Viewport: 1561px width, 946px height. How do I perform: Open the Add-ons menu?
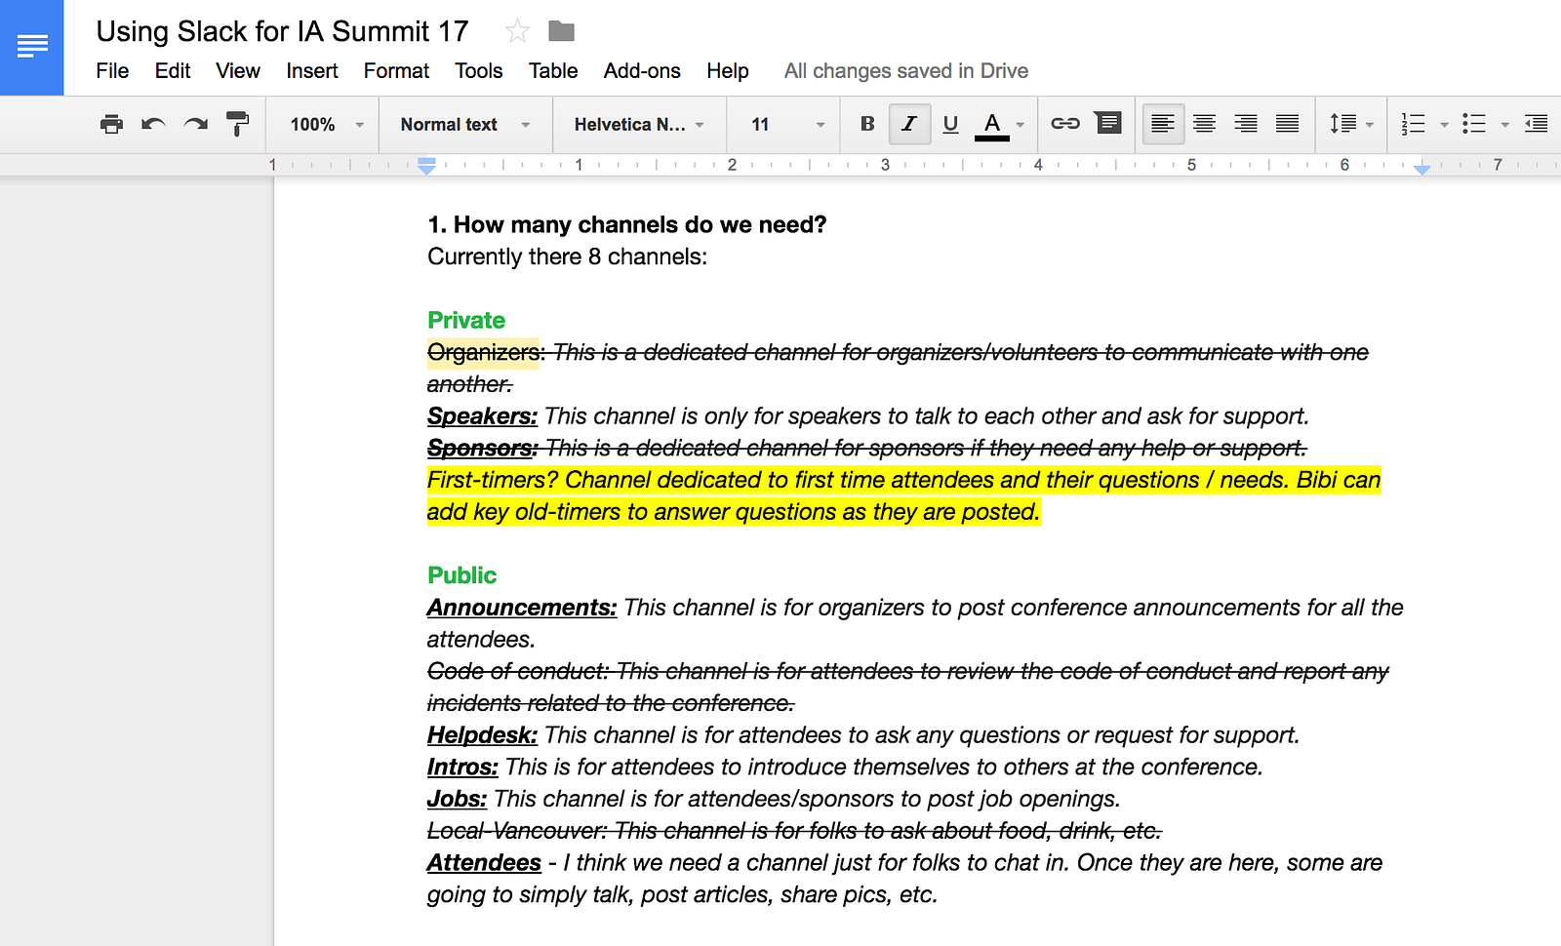[x=642, y=71]
